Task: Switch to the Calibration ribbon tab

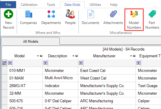Action: click(29, 5)
